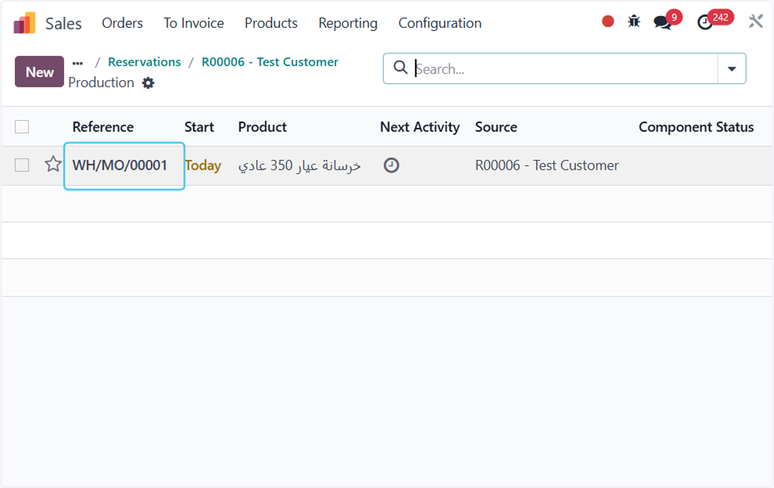Image resolution: width=774 pixels, height=488 pixels.
Task: Click the Production gear actions icon
Action: pos(148,83)
